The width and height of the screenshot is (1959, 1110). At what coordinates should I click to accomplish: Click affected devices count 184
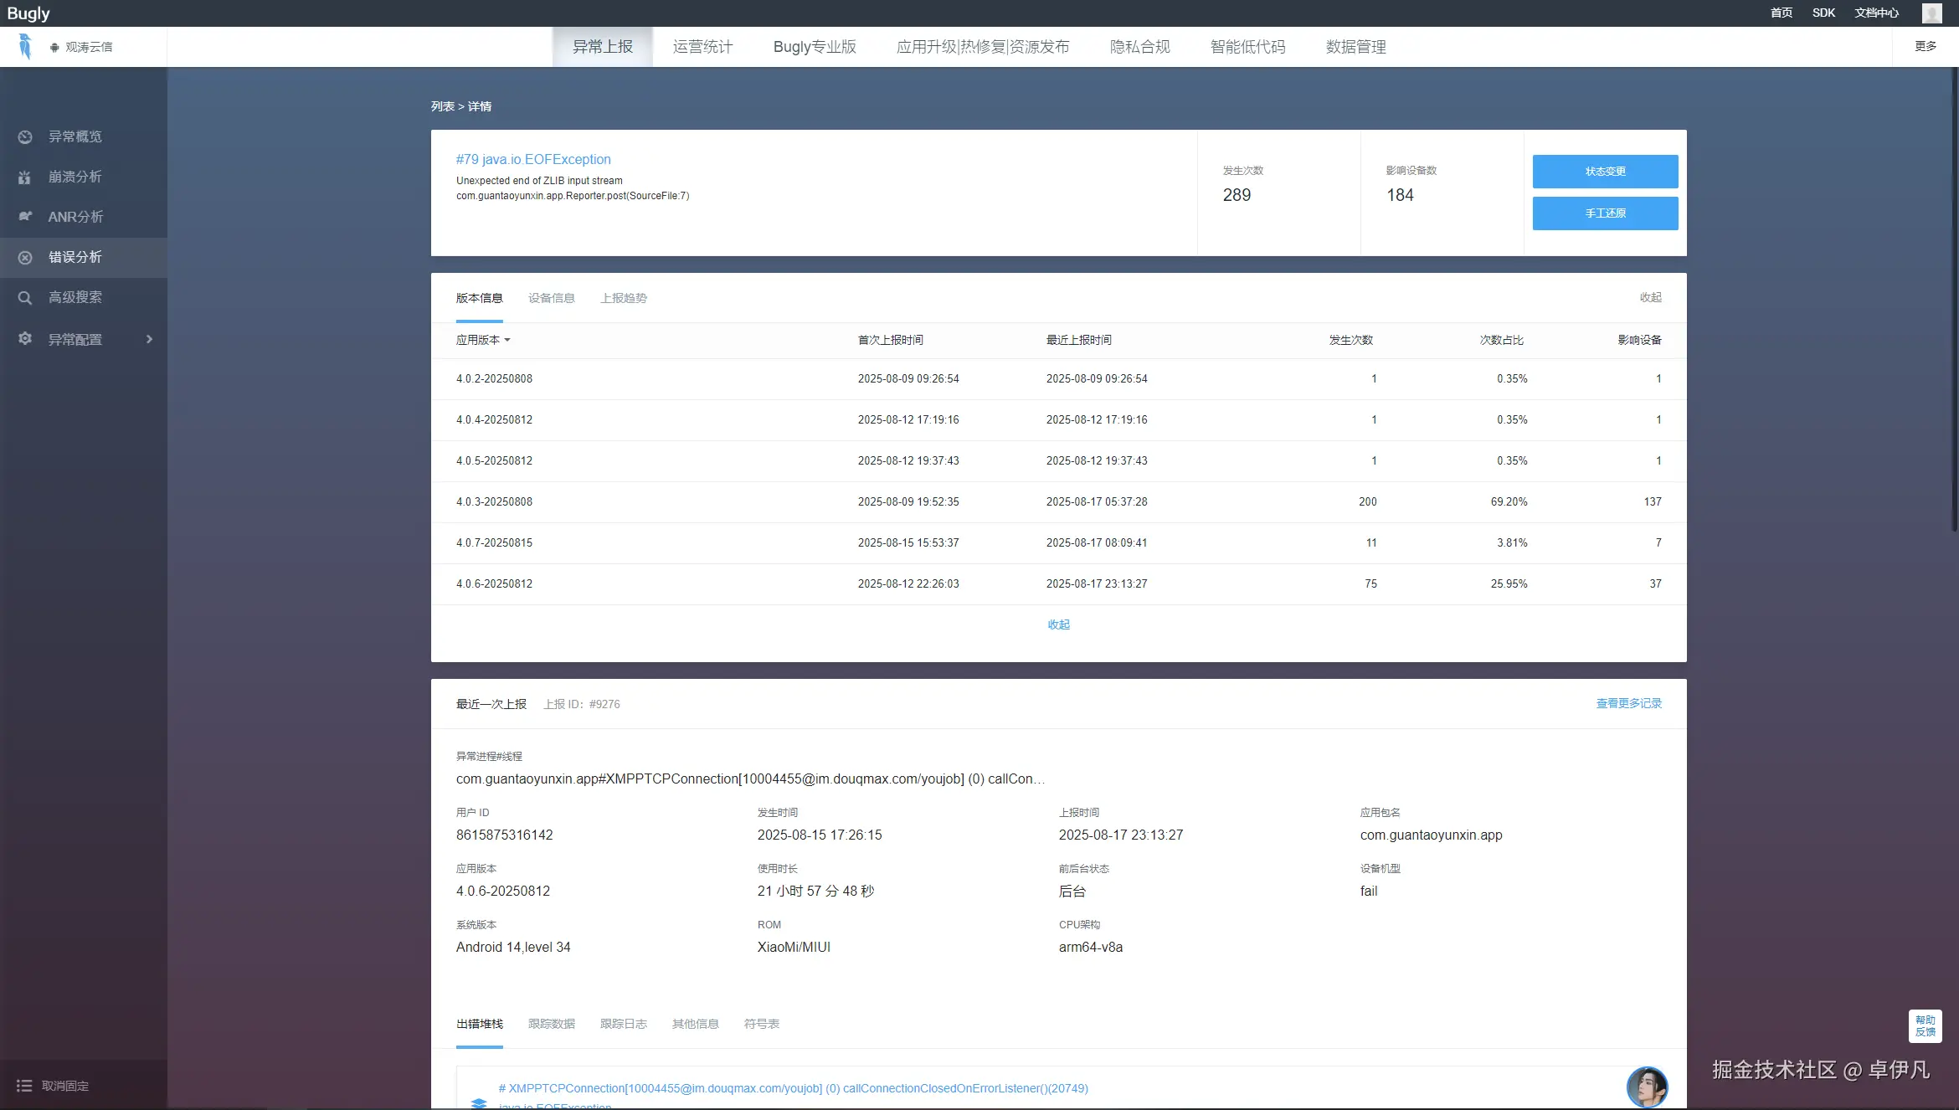coord(1400,196)
